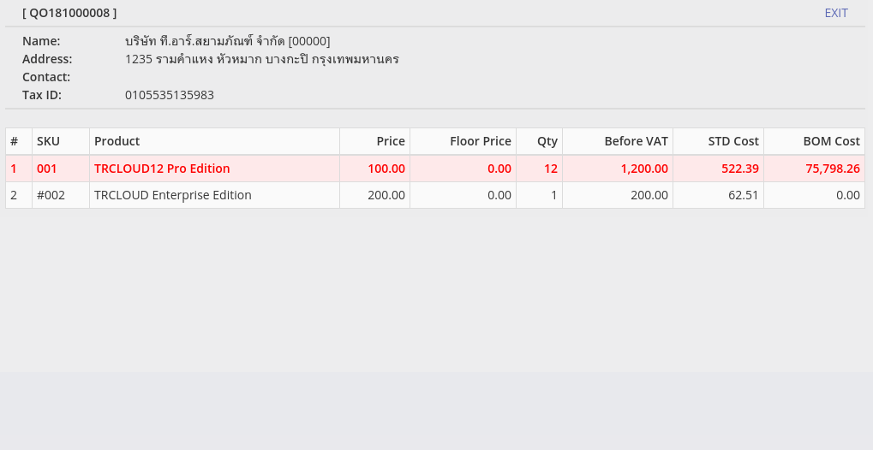Click the EXIT link
873x450 pixels.
(835, 13)
